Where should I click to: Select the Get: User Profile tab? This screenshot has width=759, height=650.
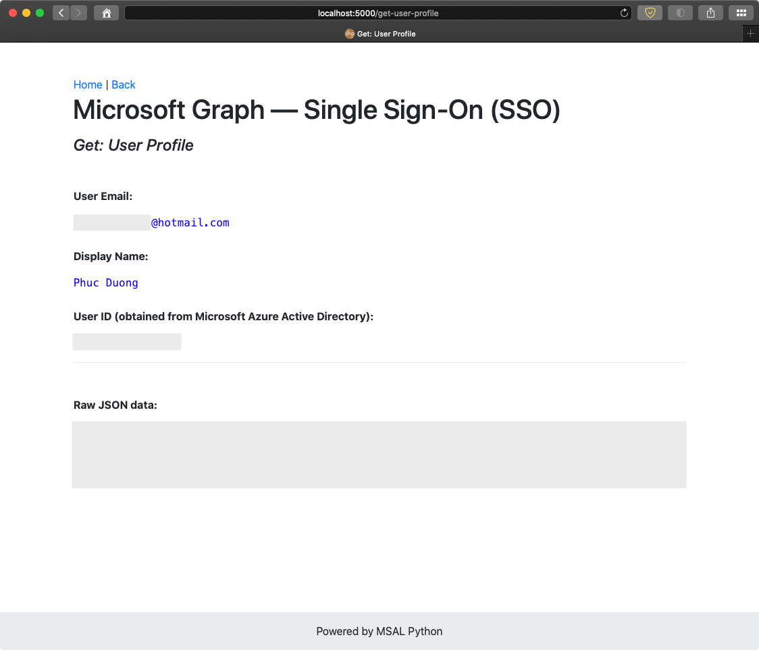coord(385,34)
